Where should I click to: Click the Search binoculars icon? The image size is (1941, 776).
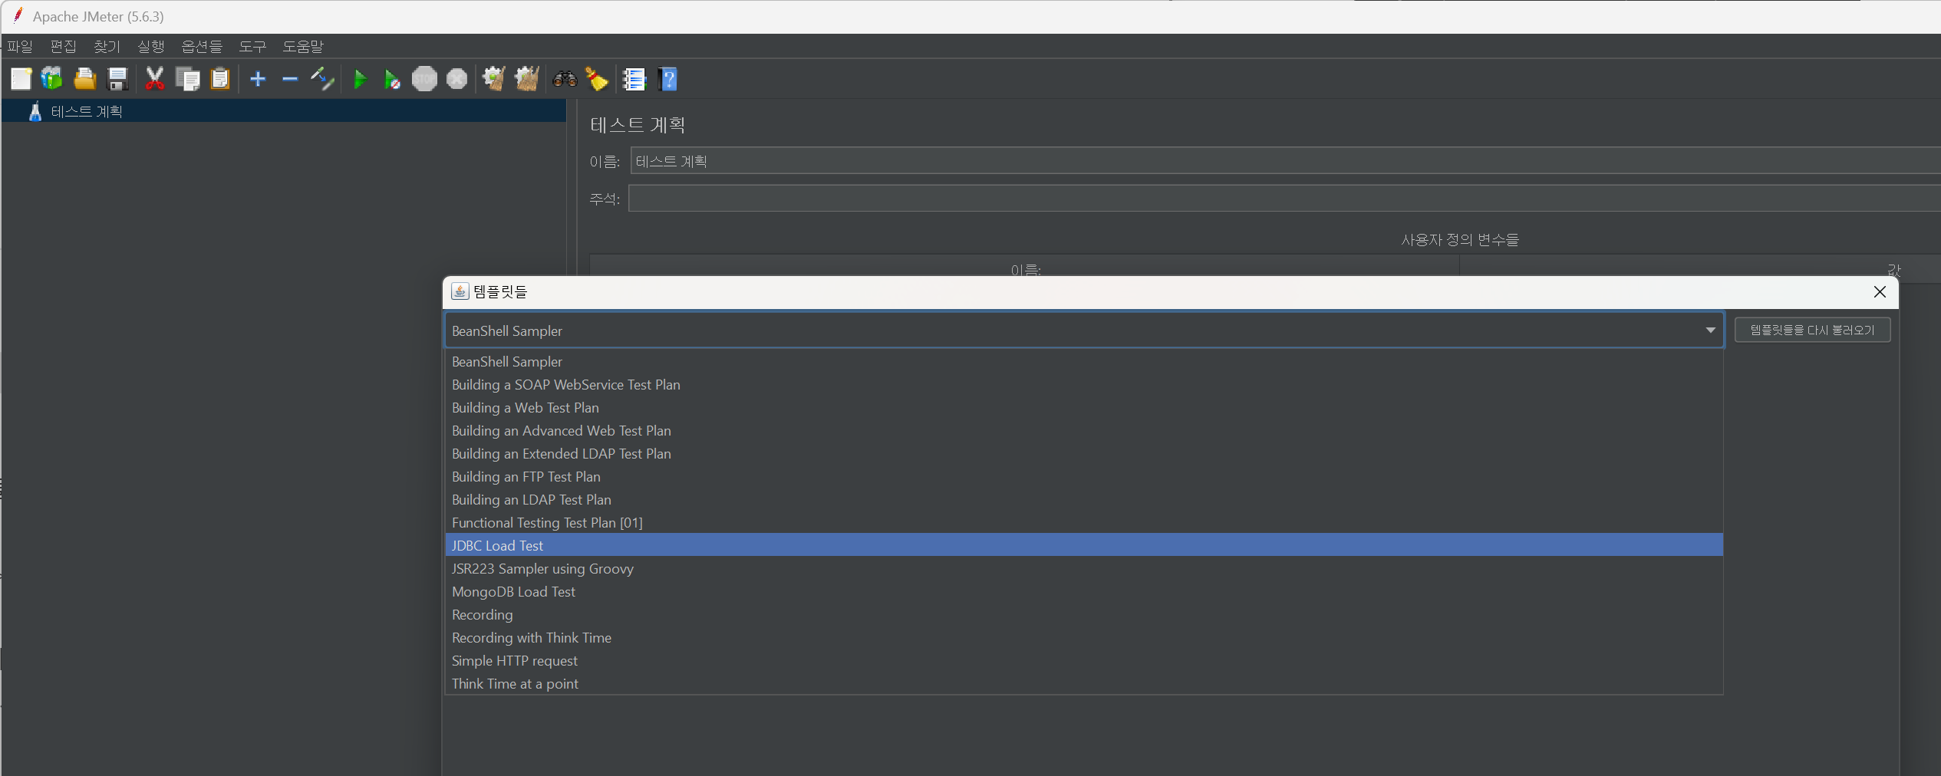coord(565,79)
